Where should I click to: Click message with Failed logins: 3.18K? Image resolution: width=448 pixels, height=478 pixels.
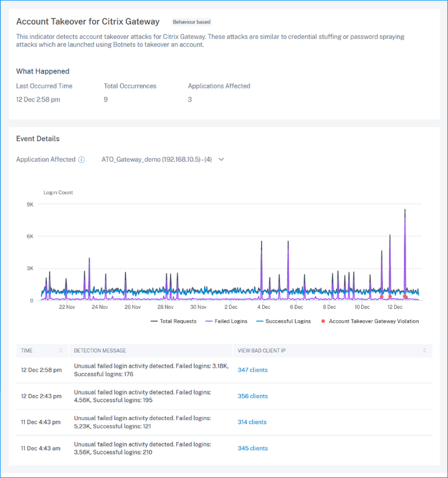click(151, 370)
